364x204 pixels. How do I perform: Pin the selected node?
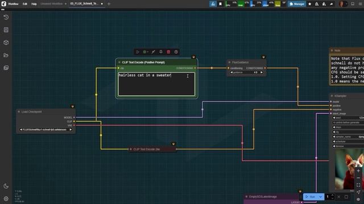tap(161, 52)
